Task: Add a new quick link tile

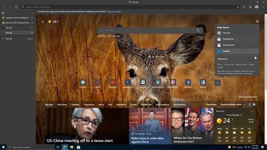Action: click(218, 83)
